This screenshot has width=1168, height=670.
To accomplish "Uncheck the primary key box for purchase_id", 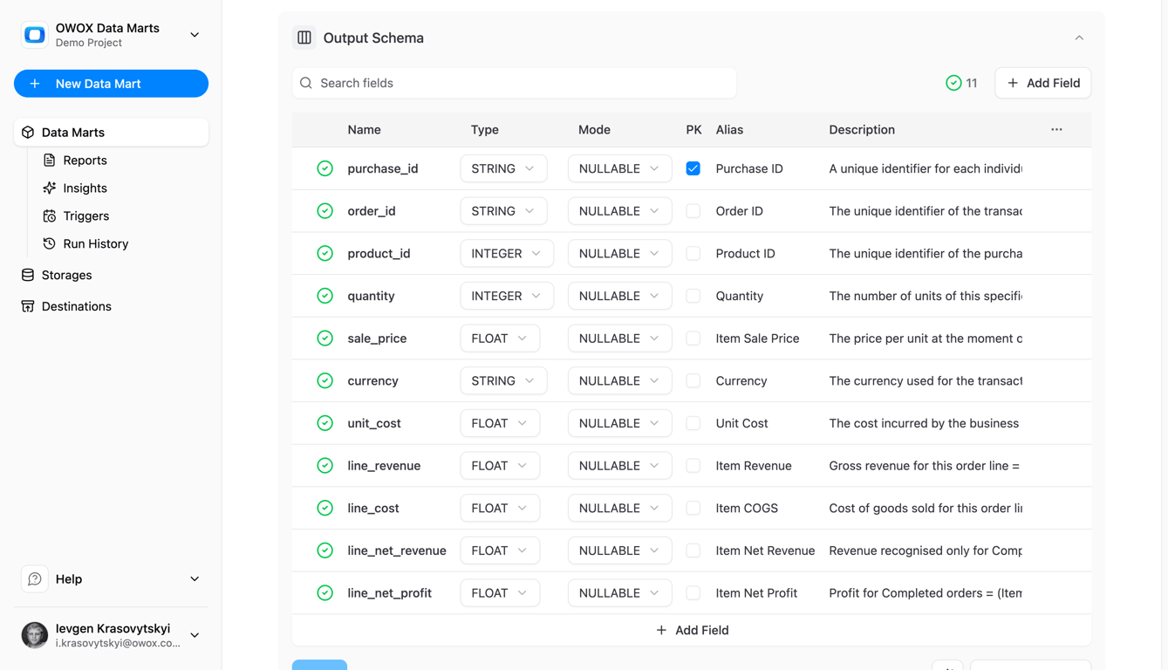I will pos(693,168).
